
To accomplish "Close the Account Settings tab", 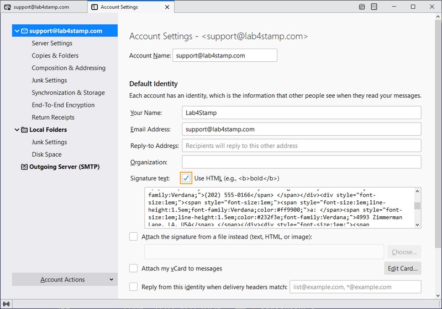I will point(167,7).
